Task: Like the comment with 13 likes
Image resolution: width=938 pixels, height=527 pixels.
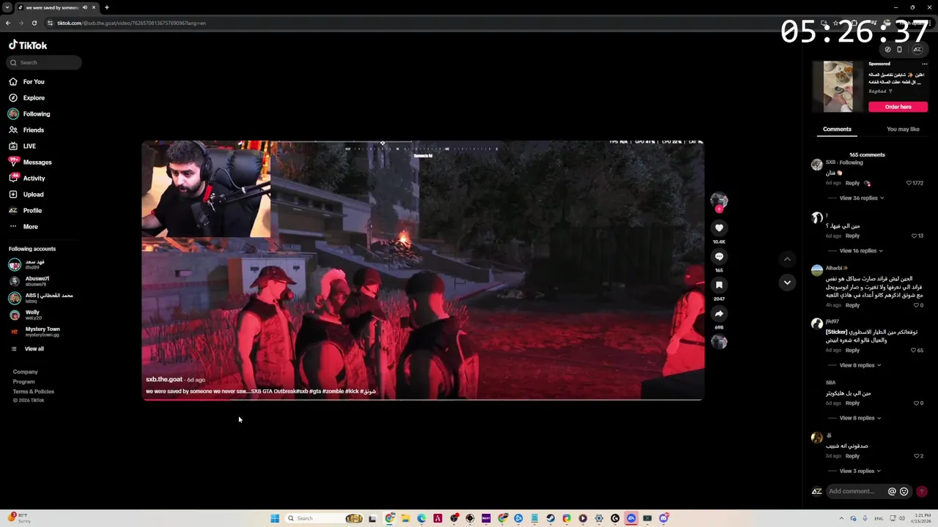Action: tap(914, 236)
